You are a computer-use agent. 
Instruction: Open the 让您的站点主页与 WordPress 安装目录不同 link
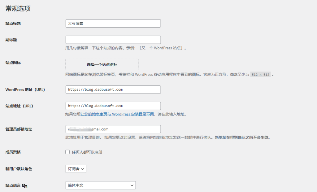point(117,114)
